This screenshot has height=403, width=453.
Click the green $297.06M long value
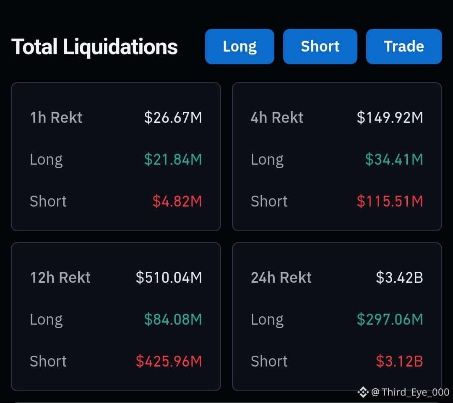click(390, 319)
